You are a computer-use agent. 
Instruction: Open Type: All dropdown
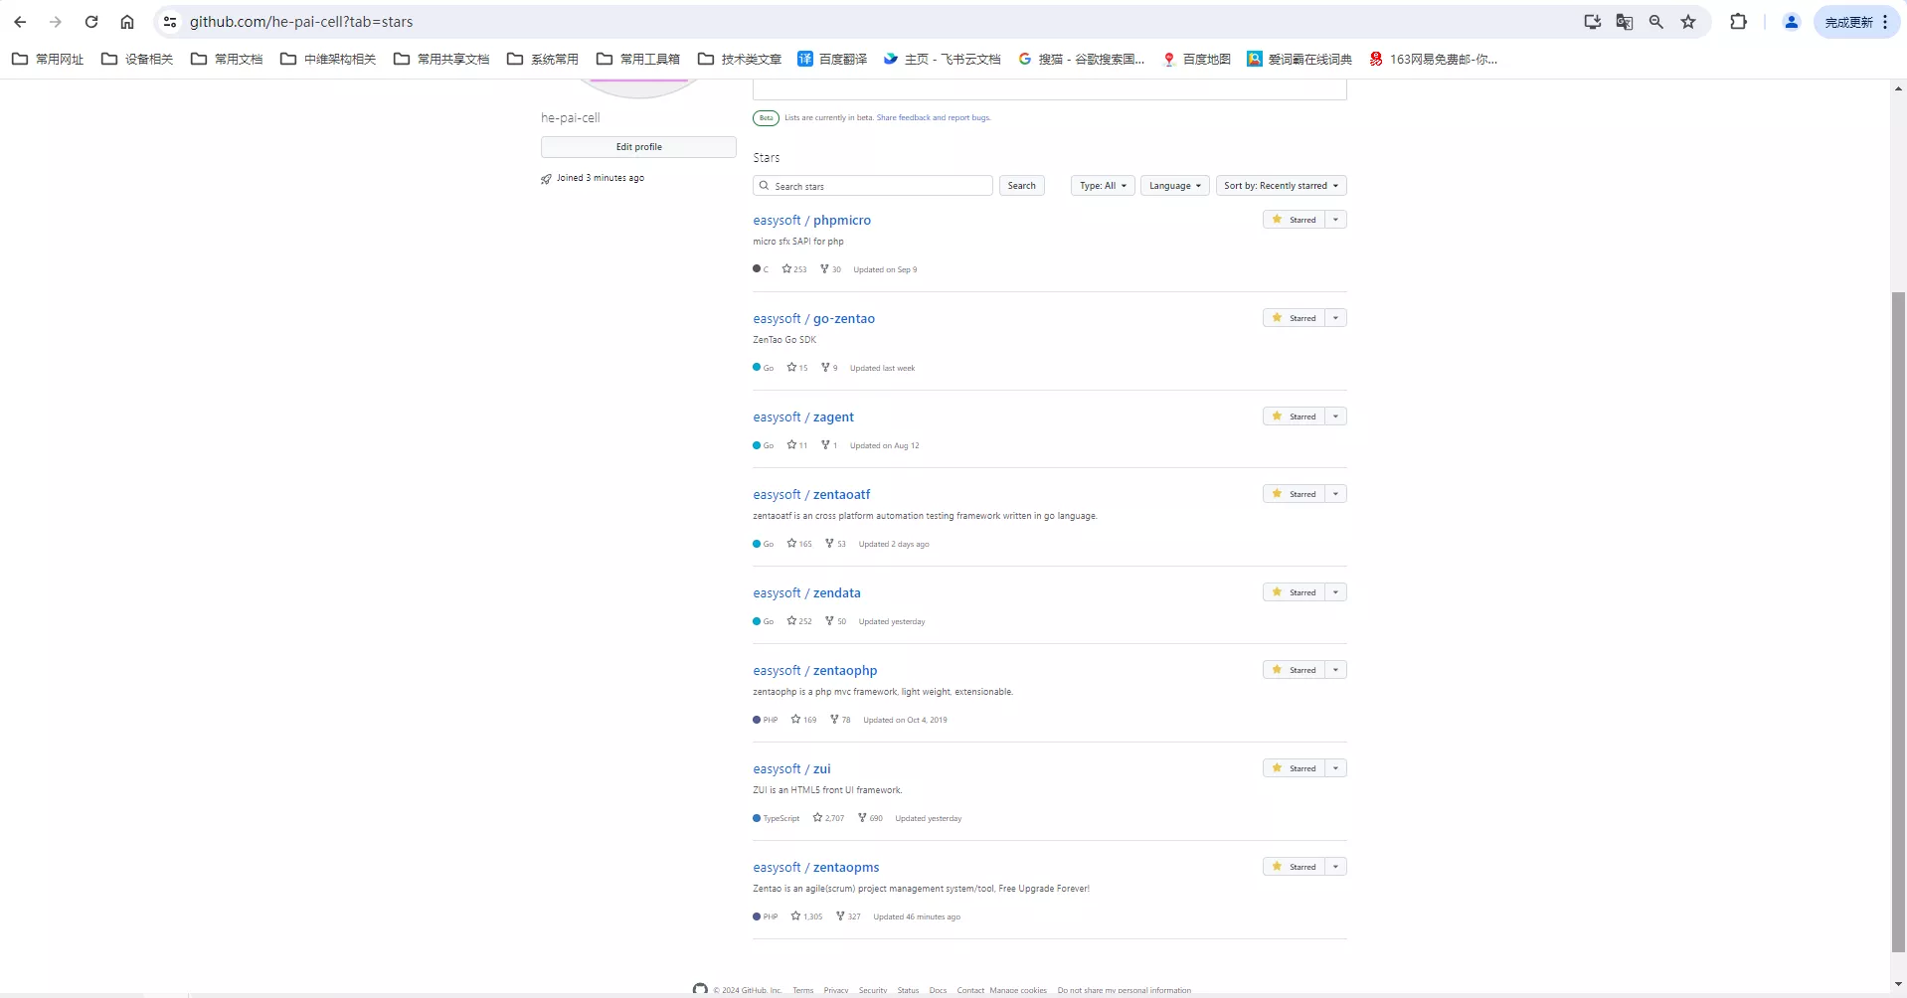click(1103, 186)
